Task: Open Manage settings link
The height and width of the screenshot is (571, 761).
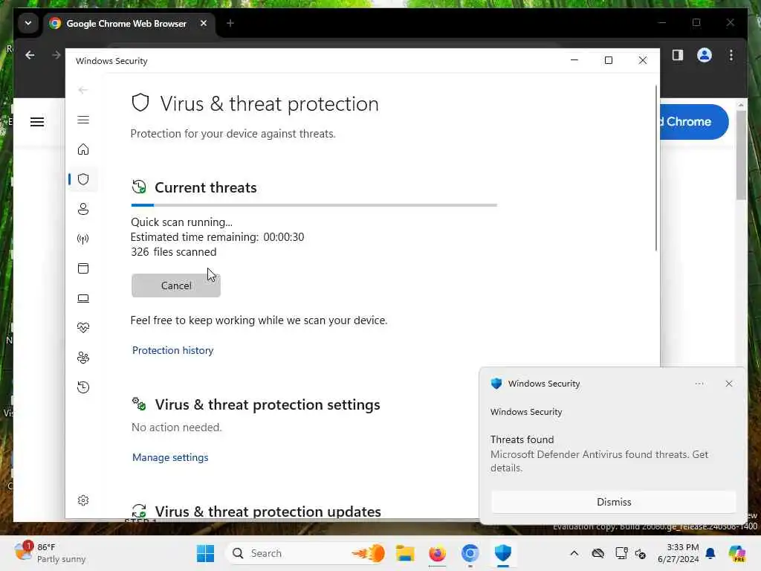Action: (x=170, y=457)
